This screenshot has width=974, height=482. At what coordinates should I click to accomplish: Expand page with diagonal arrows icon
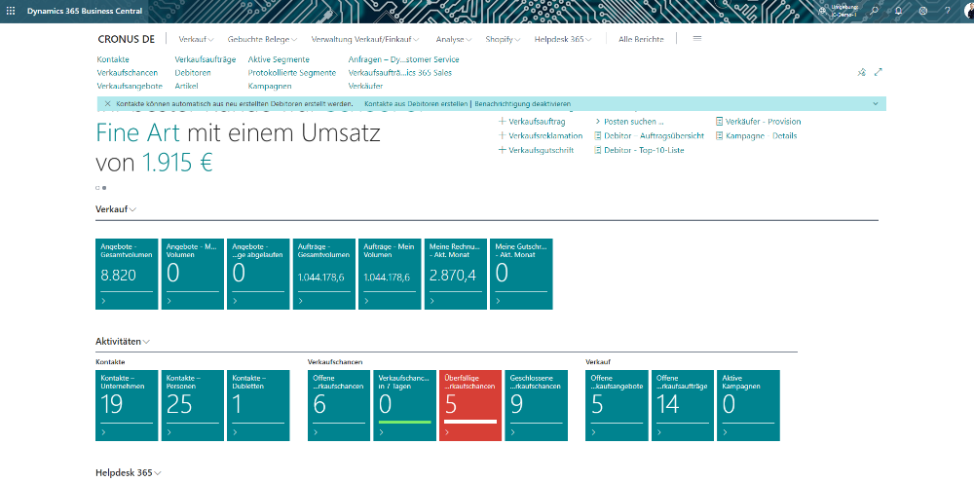click(879, 72)
